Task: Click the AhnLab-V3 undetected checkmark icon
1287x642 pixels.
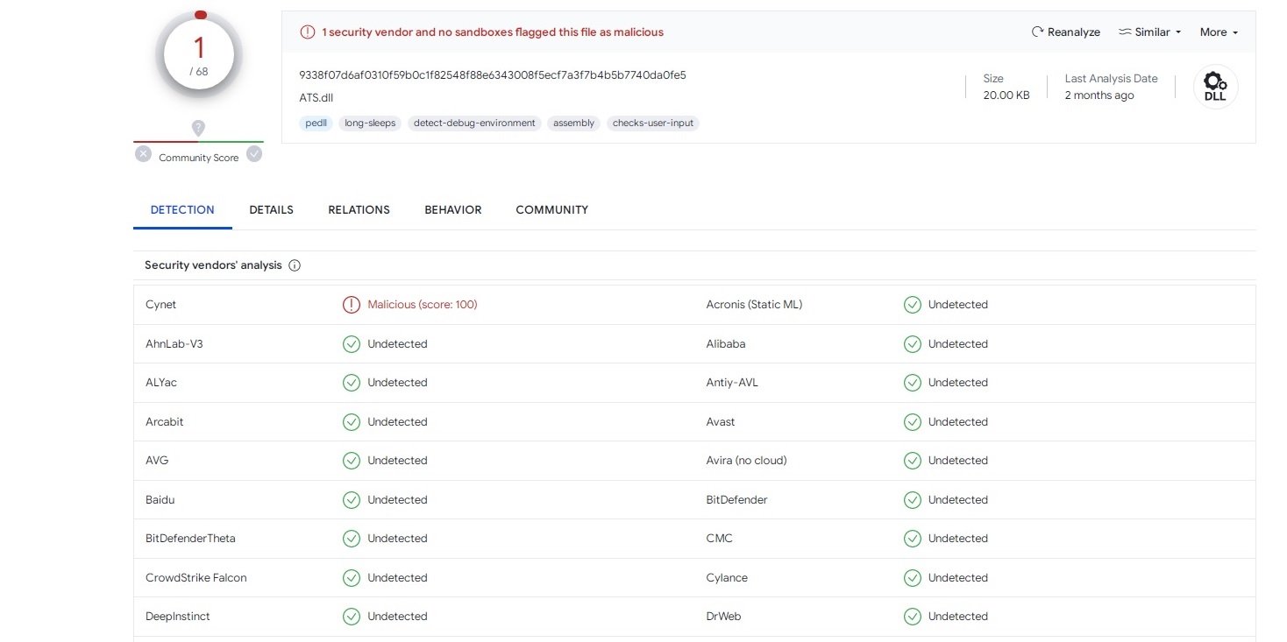Action: 352,344
